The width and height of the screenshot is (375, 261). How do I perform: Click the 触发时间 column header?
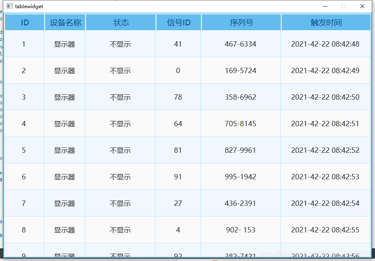326,22
